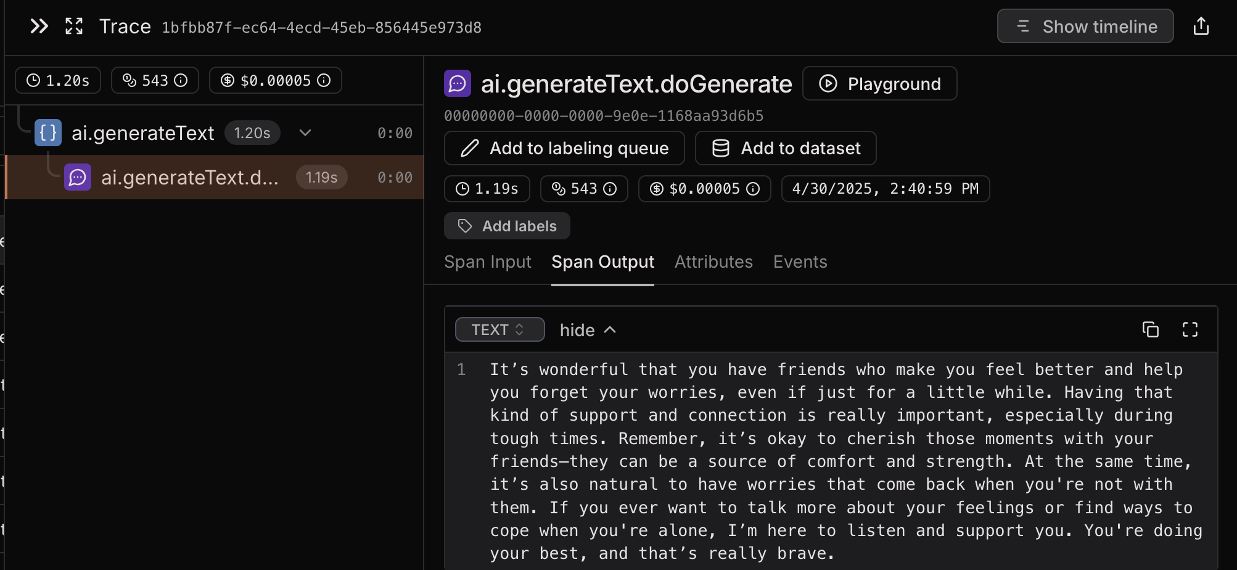The image size is (1237, 570).
Task: Click the span title ai.generateText.doGenerate
Action: tap(636, 83)
